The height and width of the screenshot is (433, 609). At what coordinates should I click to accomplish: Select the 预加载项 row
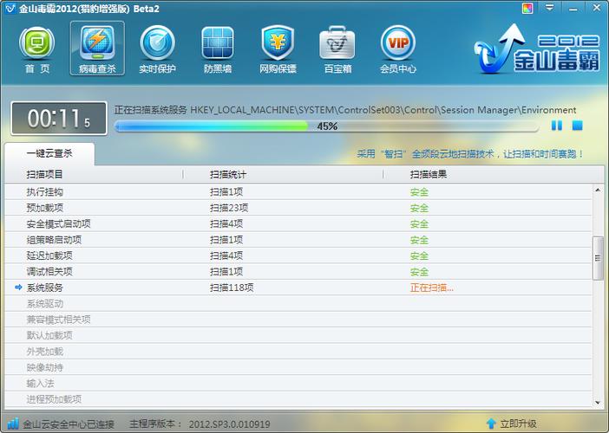click(x=298, y=208)
